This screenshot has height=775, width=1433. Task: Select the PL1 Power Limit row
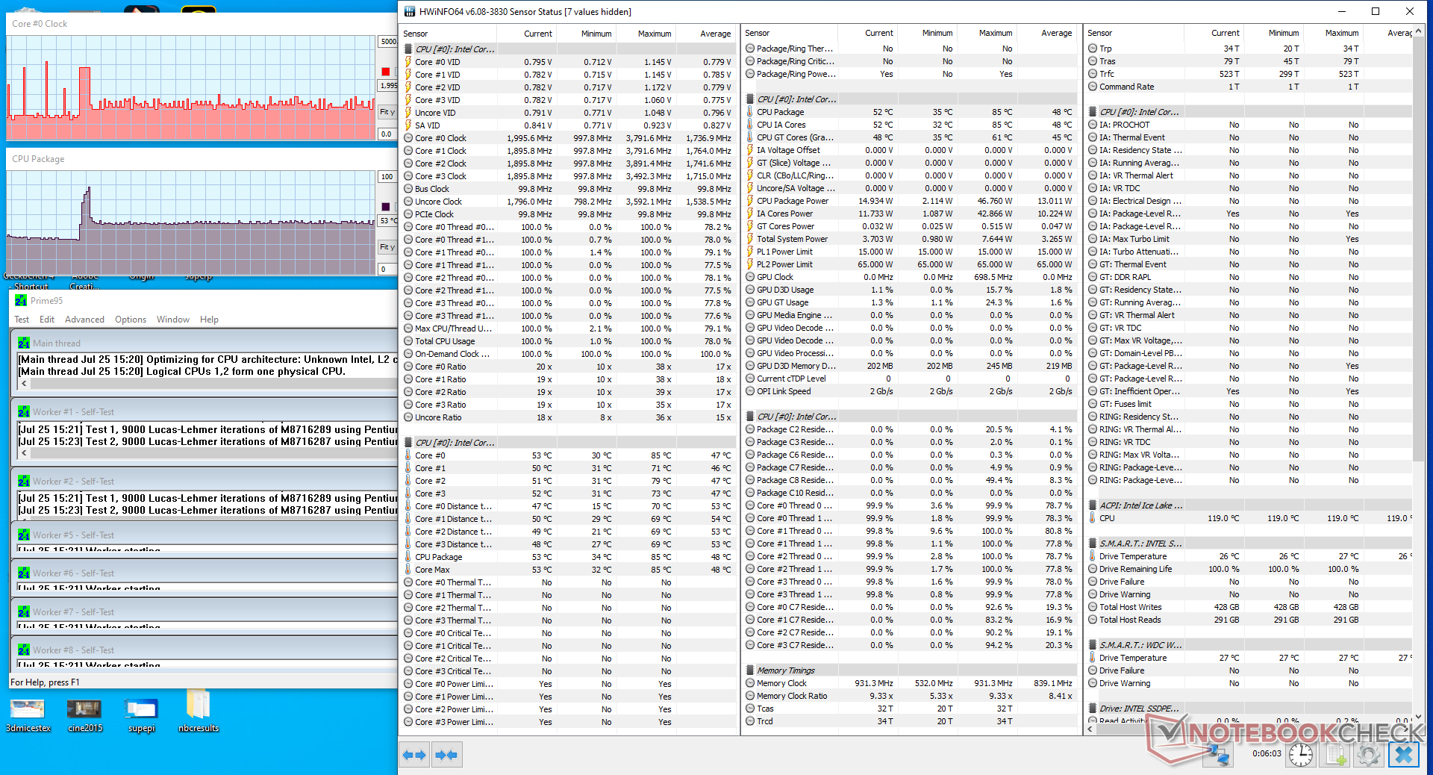[911, 252]
